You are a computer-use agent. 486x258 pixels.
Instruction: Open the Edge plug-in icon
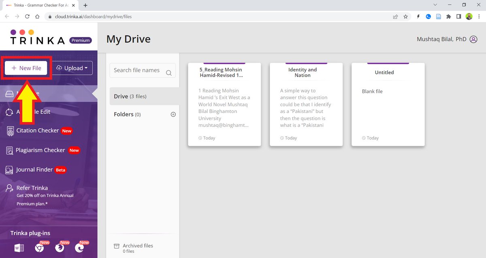[79, 248]
